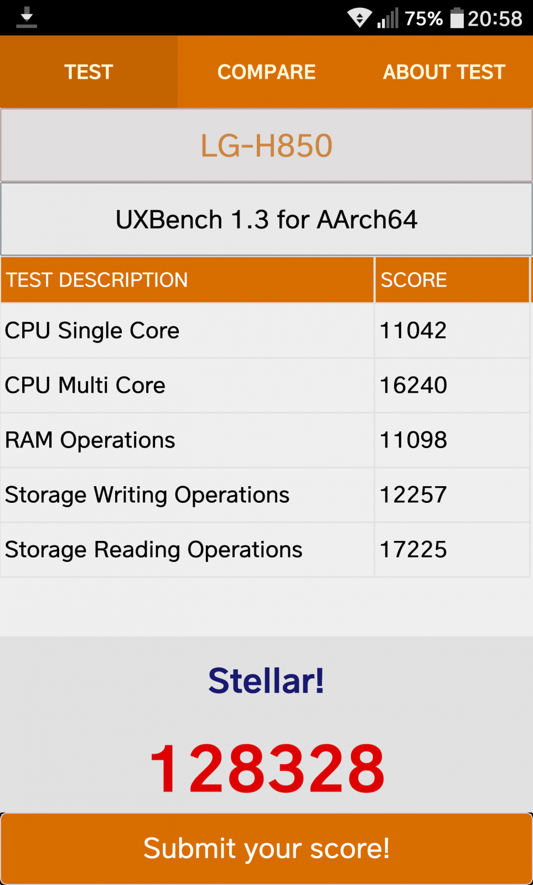Select the CPU Single Core row
The image size is (533, 885).
click(x=265, y=331)
